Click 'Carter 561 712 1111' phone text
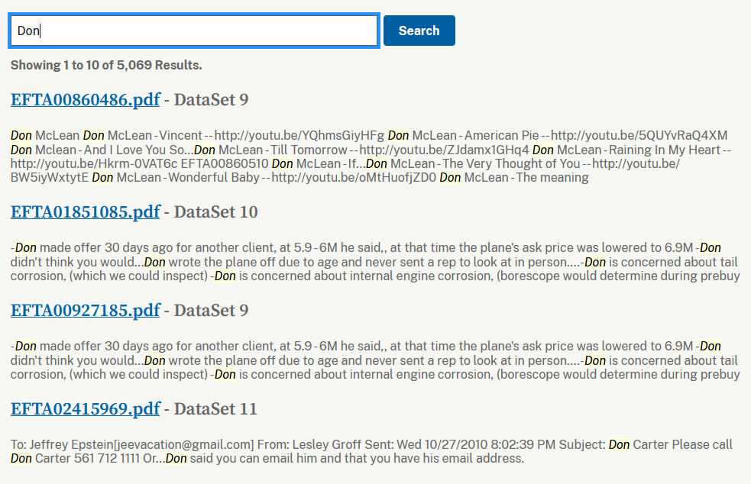751x484 pixels. tap(87, 459)
